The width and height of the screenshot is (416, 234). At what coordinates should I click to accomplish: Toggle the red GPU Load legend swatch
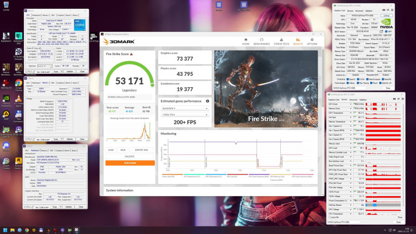click(238, 175)
